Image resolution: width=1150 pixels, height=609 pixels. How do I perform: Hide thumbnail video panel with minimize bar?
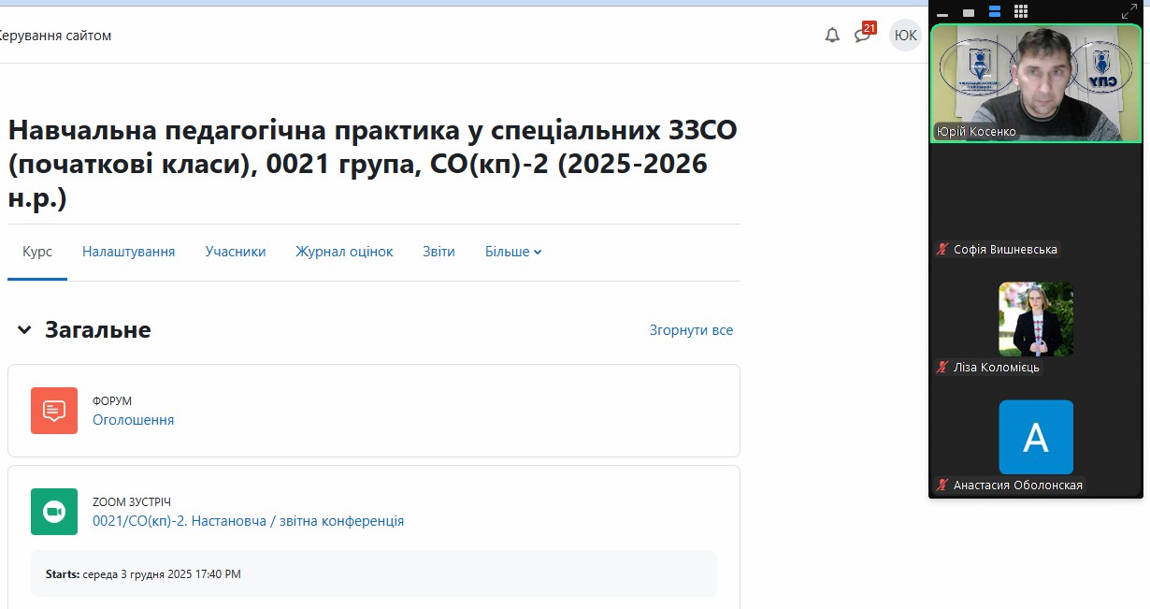[942, 12]
